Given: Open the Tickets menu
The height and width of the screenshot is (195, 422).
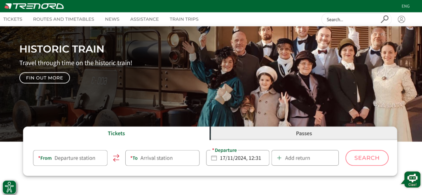Looking at the screenshot, I should pos(13,19).
